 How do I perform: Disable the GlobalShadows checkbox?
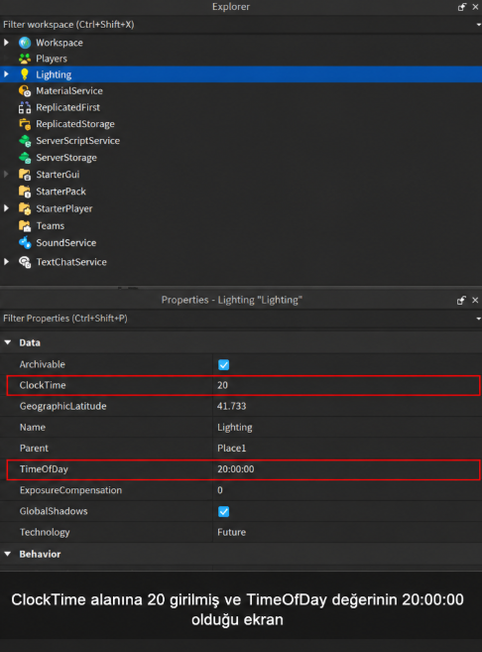pos(223,511)
